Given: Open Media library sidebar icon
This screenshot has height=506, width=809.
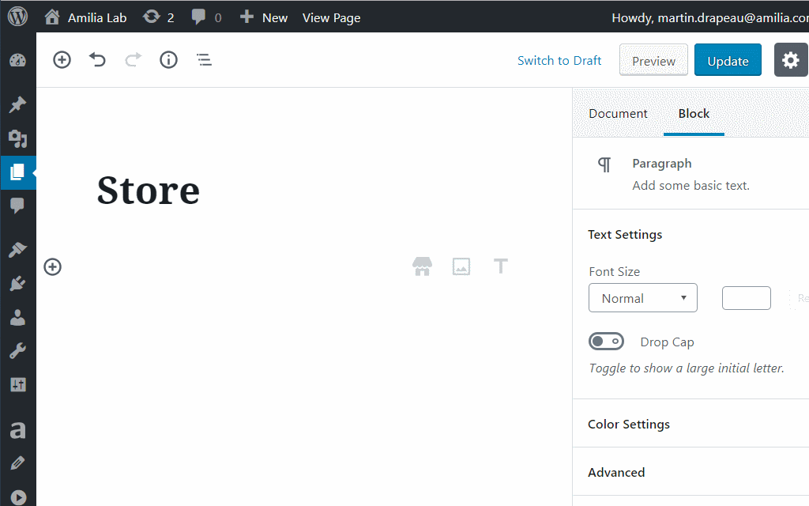Looking at the screenshot, I should [17, 138].
